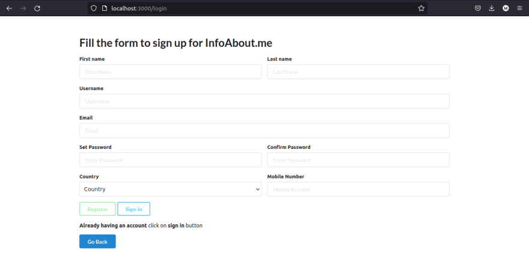Image resolution: width=529 pixels, height=270 pixels.
Task: Reload the page with refresh icon
Action: click(x=37, y=8)
